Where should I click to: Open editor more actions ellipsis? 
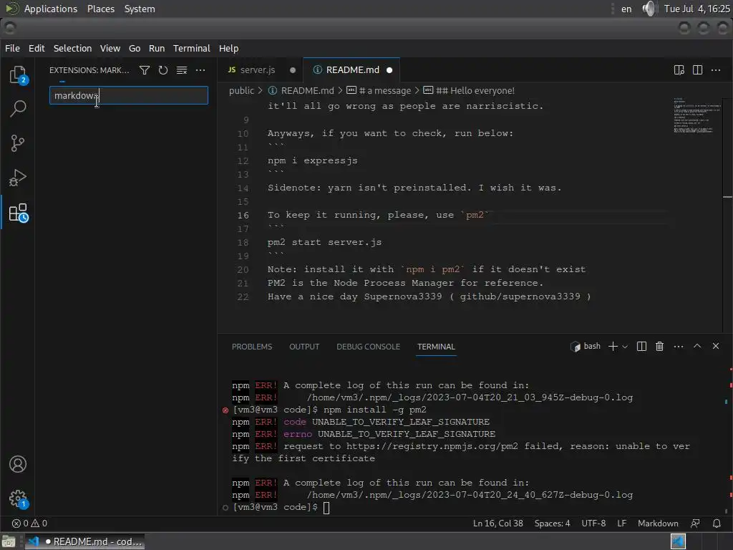(716, 70)
